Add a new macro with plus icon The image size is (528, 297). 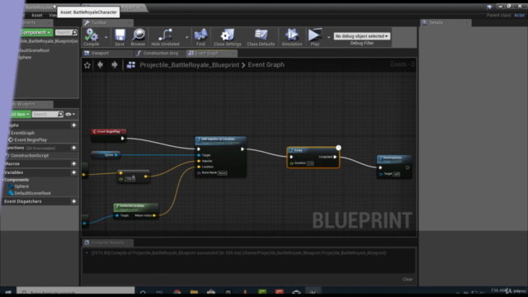tap(73, 163)
